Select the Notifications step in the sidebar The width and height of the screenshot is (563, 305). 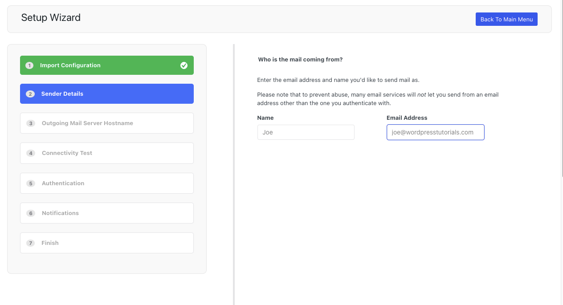point(106,213)
